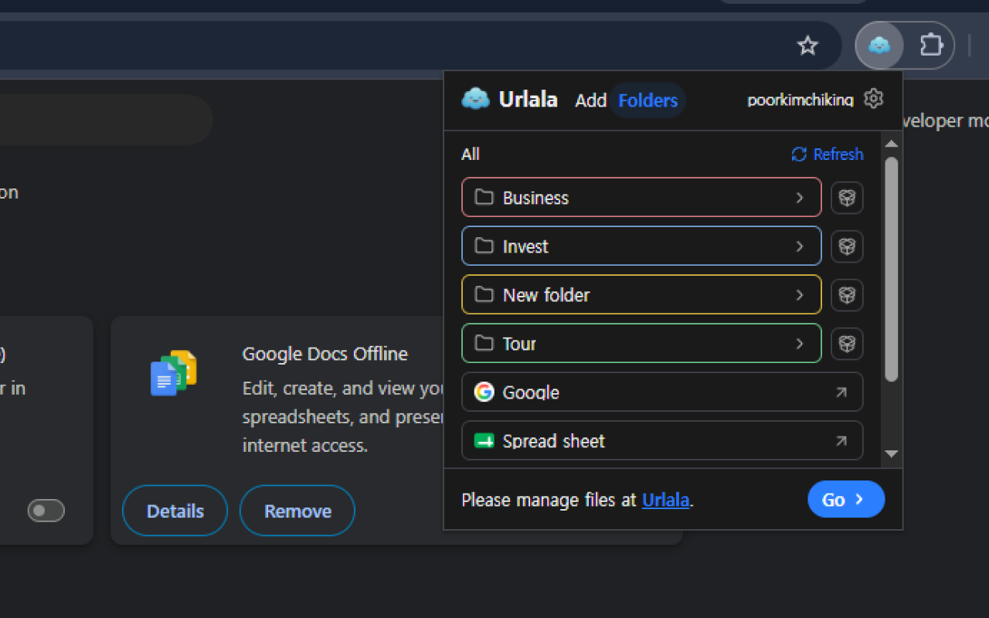Select the Invest folder label
Viewport: 989px width, 618px height.
point(525,246)
